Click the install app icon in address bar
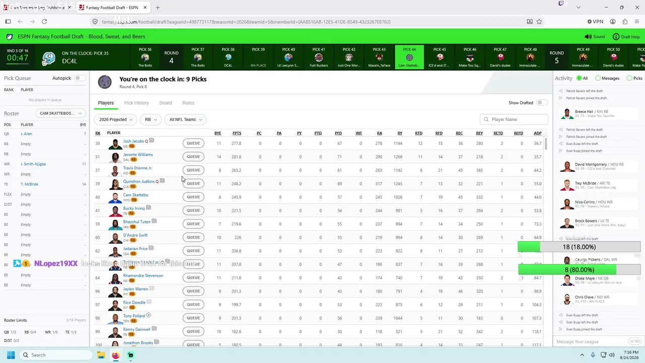Image resolution: width=645 pixels, height=363 pixels. click(x=530, y=22)
